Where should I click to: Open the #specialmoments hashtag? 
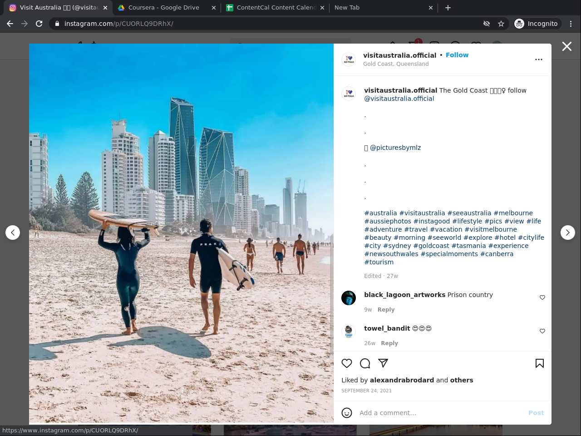(449, 254)
